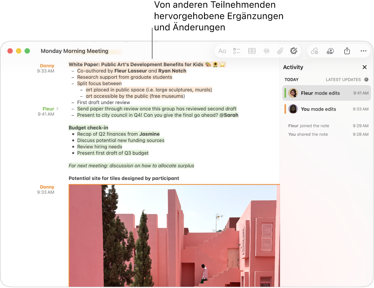The width and height of the screenshot is (374, 288).
Task: Click the @Sarah mention
Action: coord(229,115)
